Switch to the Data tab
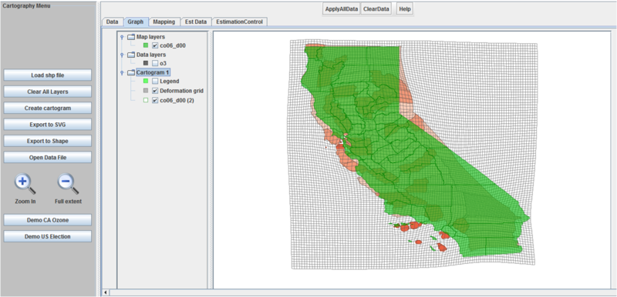The width and height of the screenshot is (617, 297). coord(112,22)
